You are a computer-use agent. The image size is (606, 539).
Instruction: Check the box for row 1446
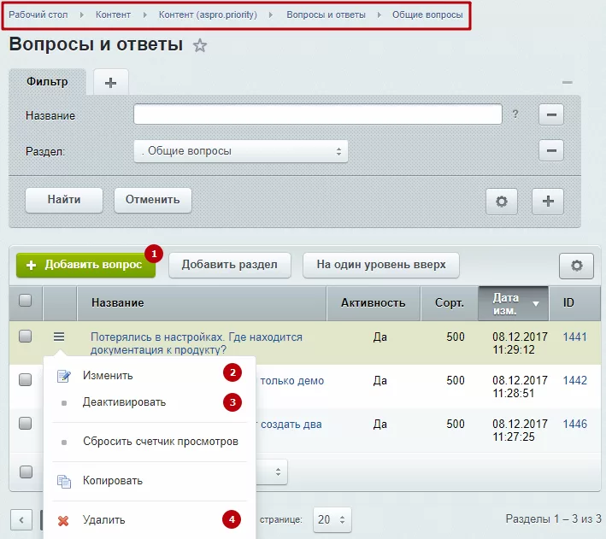point(26,423)
